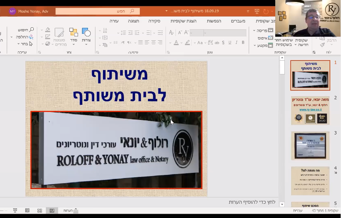Click the align text icon
The height and width of the screenshot is (218, 341).
point(105,38)
